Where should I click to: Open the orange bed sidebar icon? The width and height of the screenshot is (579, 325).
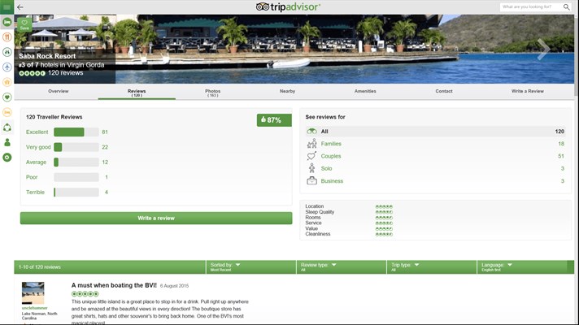[7, 112]
